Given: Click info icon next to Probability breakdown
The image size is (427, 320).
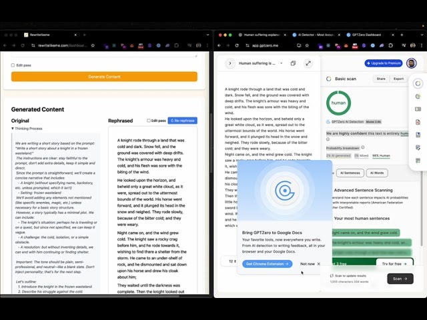Looking at the screenshot, I should (363, 147).
